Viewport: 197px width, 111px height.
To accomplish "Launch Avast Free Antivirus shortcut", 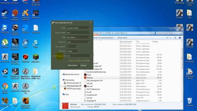I will click(x=26, y=15).
